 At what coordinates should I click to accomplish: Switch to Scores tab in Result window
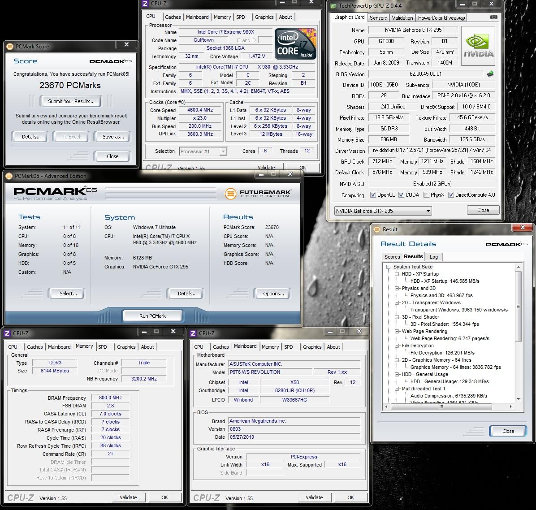tap(392, 257)
